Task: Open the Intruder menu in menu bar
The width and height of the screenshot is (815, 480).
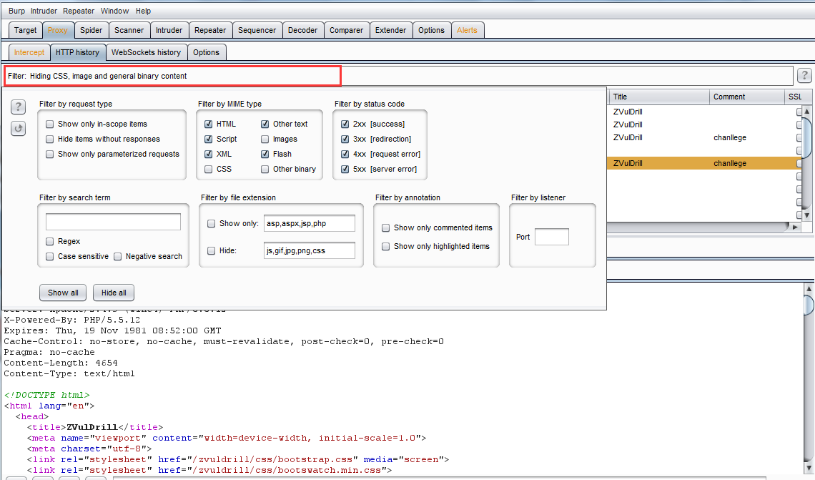Action: [x=44, y=11]
